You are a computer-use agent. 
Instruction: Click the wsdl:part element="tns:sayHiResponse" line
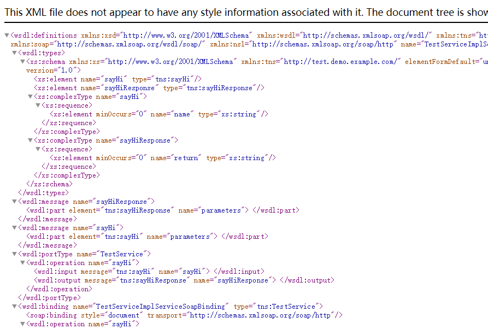(163, 210)
